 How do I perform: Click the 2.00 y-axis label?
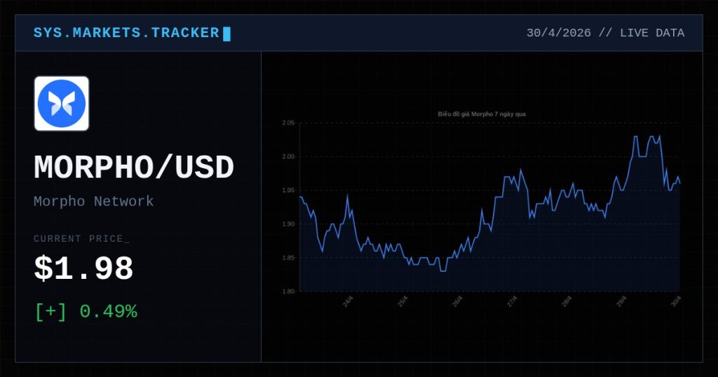tap(288, 156)
